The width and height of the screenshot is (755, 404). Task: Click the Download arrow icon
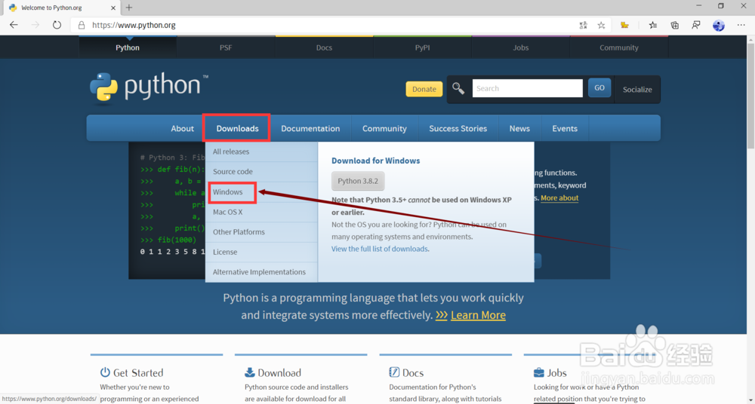249,372
